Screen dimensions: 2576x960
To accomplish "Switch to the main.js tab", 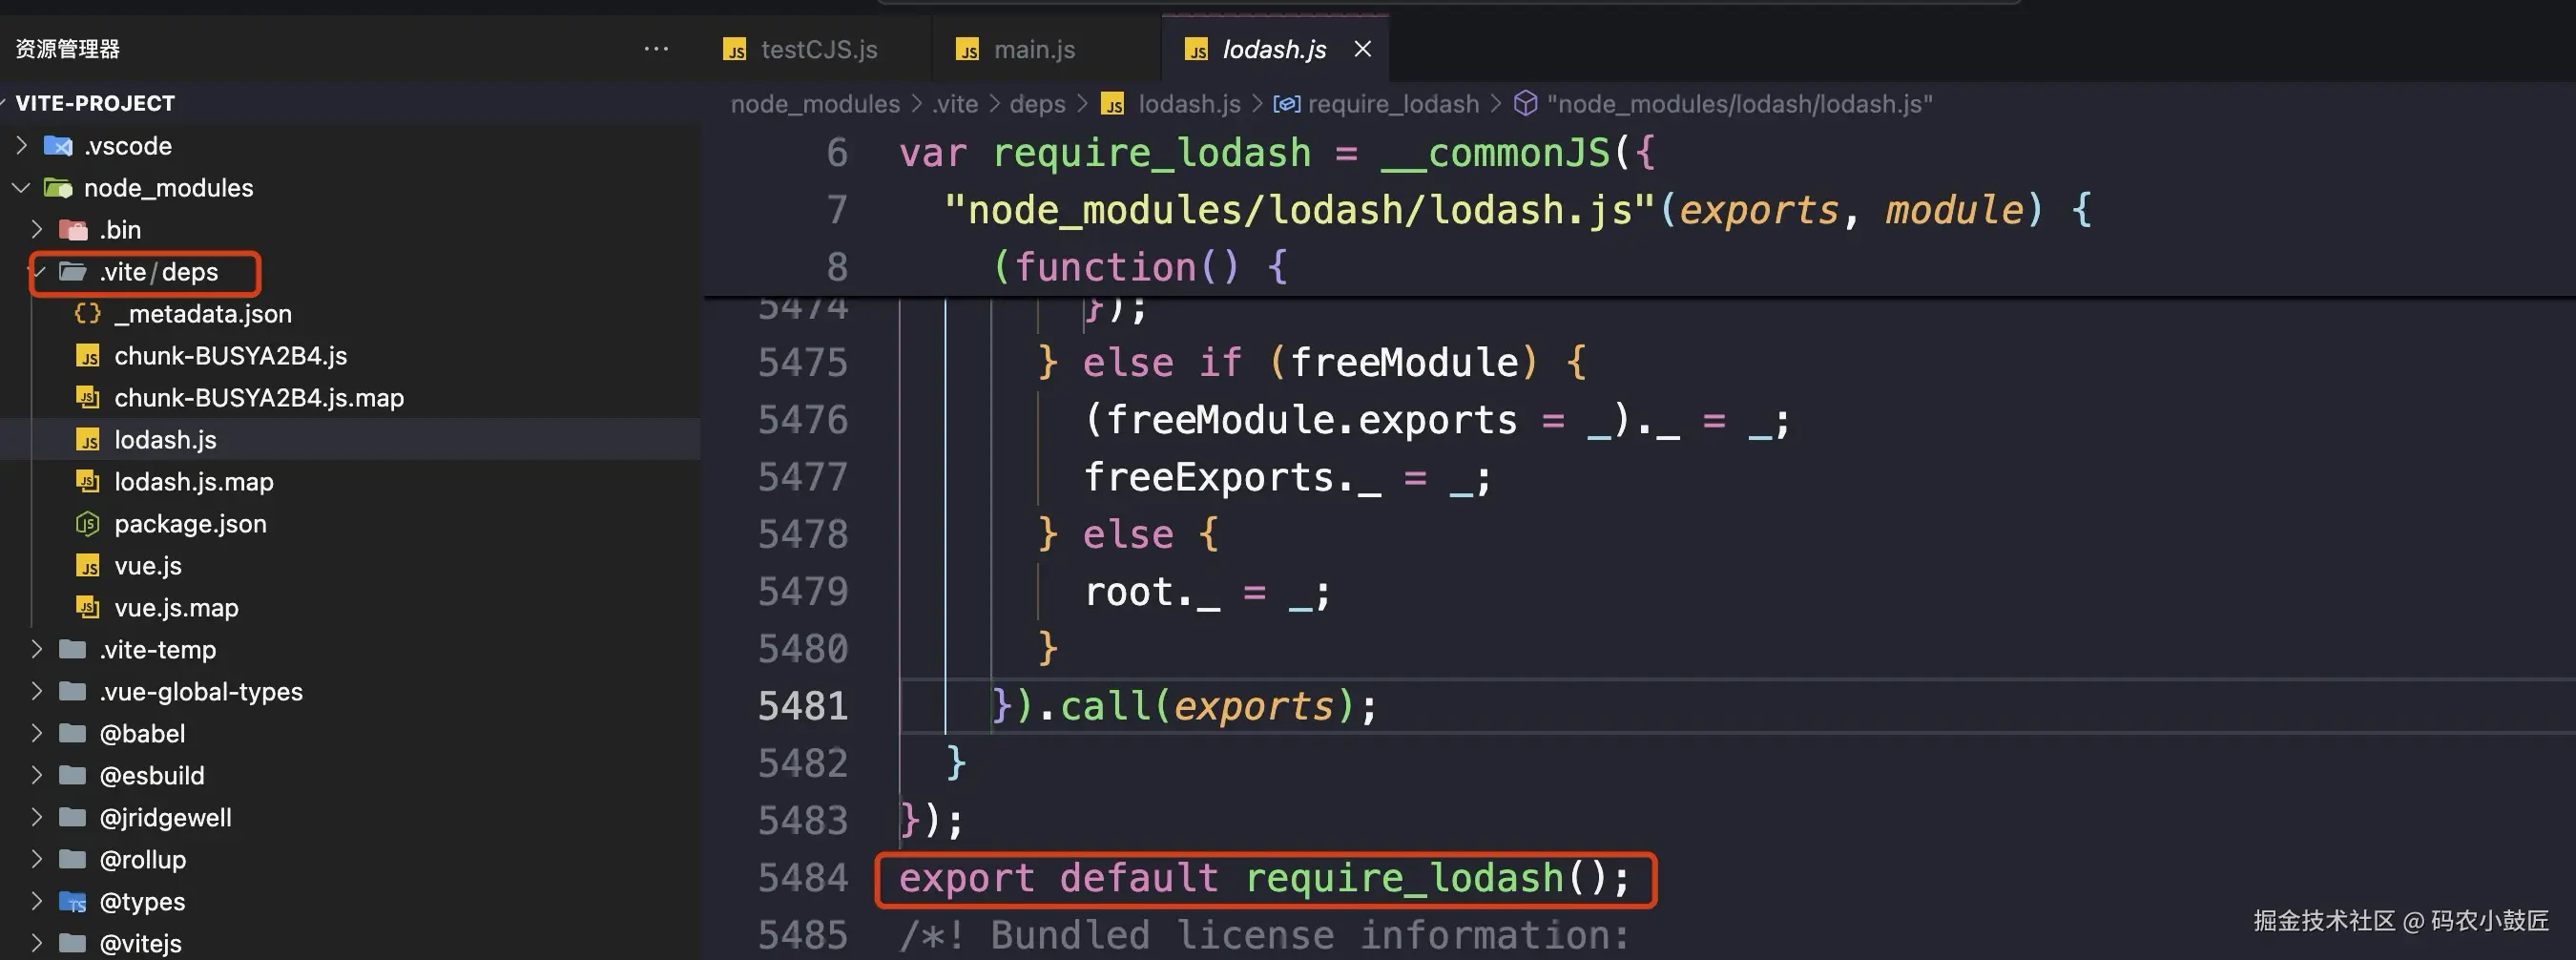I will [1046, 49].
